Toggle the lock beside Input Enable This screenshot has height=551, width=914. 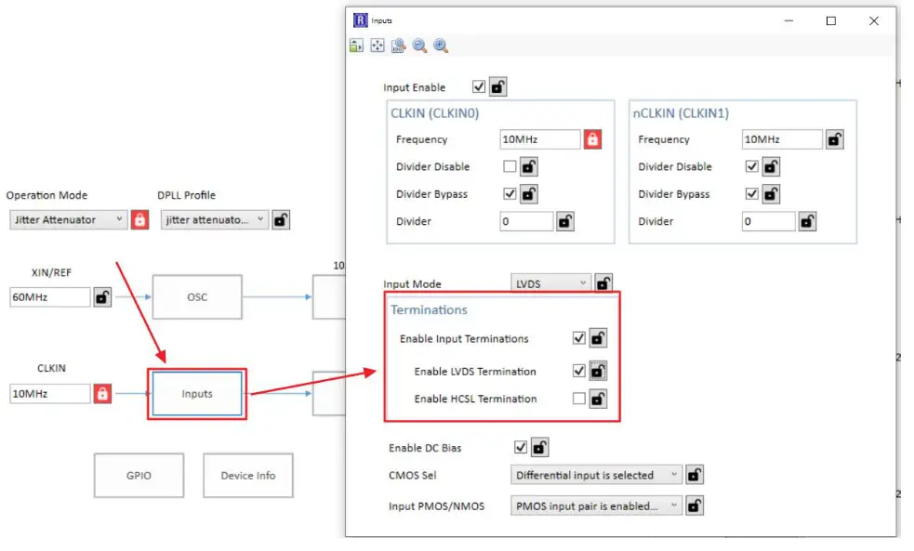point(497,86)
